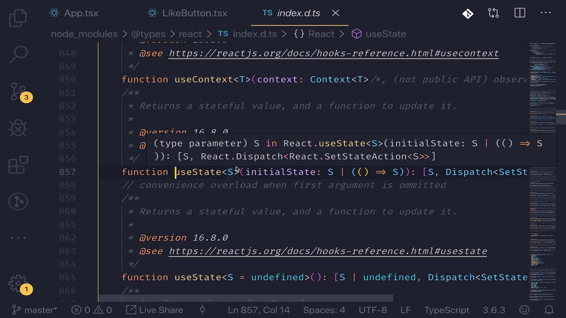
Task: Expand hidden activity bar items ellipsis
Action: tap(18, 238)
